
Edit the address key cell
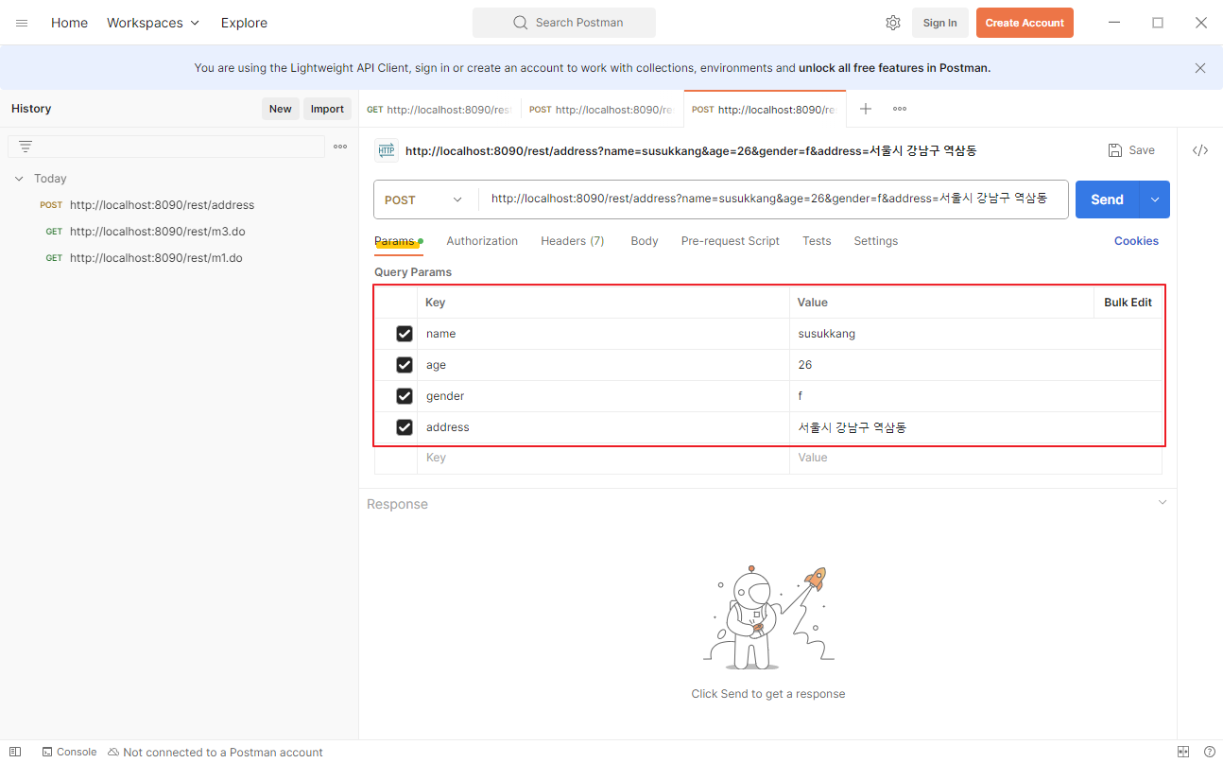tap(603, 427)
